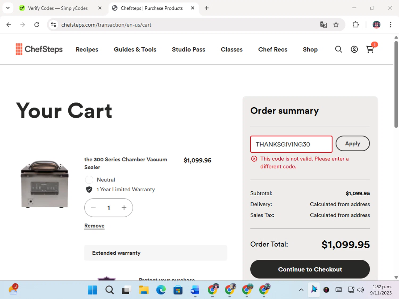399x299 pixels.
Task: Open File Explorer from the taskbar
Action: (x=144, y=290)
